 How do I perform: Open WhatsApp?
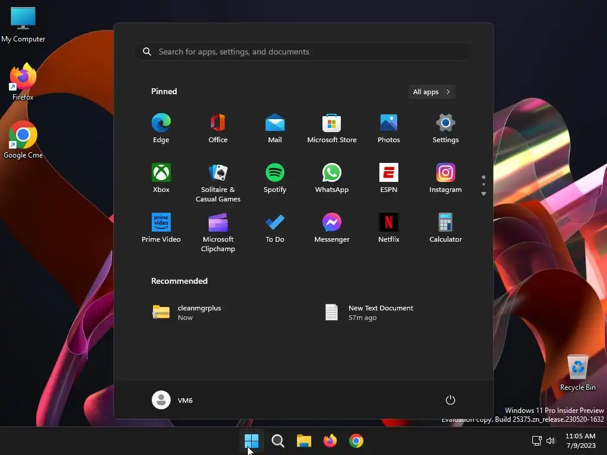(x=332, y=178)
